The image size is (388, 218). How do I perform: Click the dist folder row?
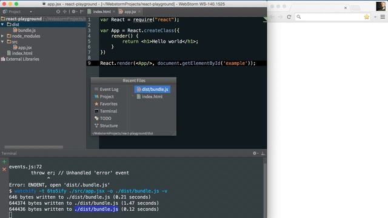[43, 24]
